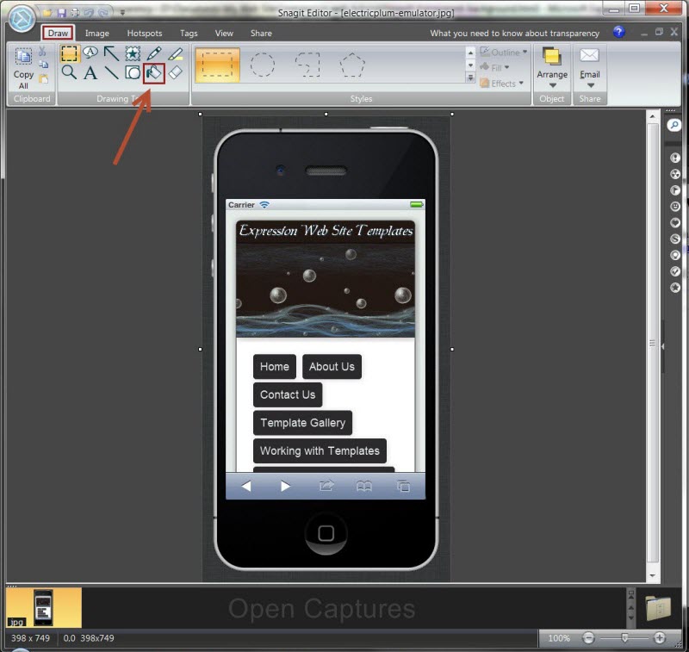
Task: Choose the rectangular selection style
Action: click(218, 65)
